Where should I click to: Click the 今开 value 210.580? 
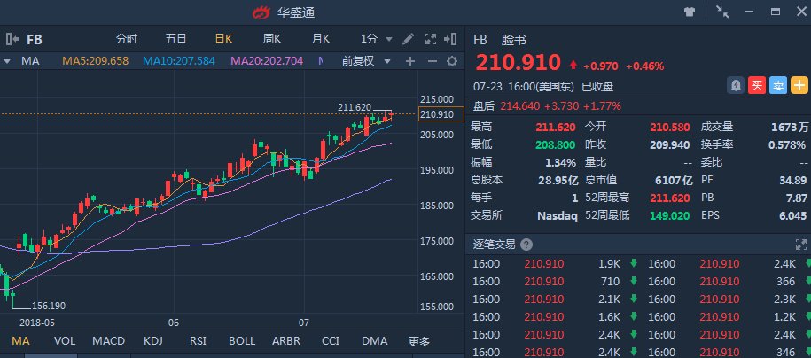670,128
